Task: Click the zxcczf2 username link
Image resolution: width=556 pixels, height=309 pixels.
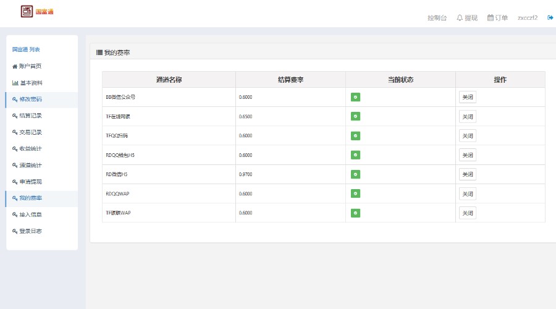Action: [x=528, y=18]
